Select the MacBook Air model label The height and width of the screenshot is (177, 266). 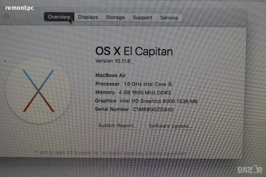110,75
